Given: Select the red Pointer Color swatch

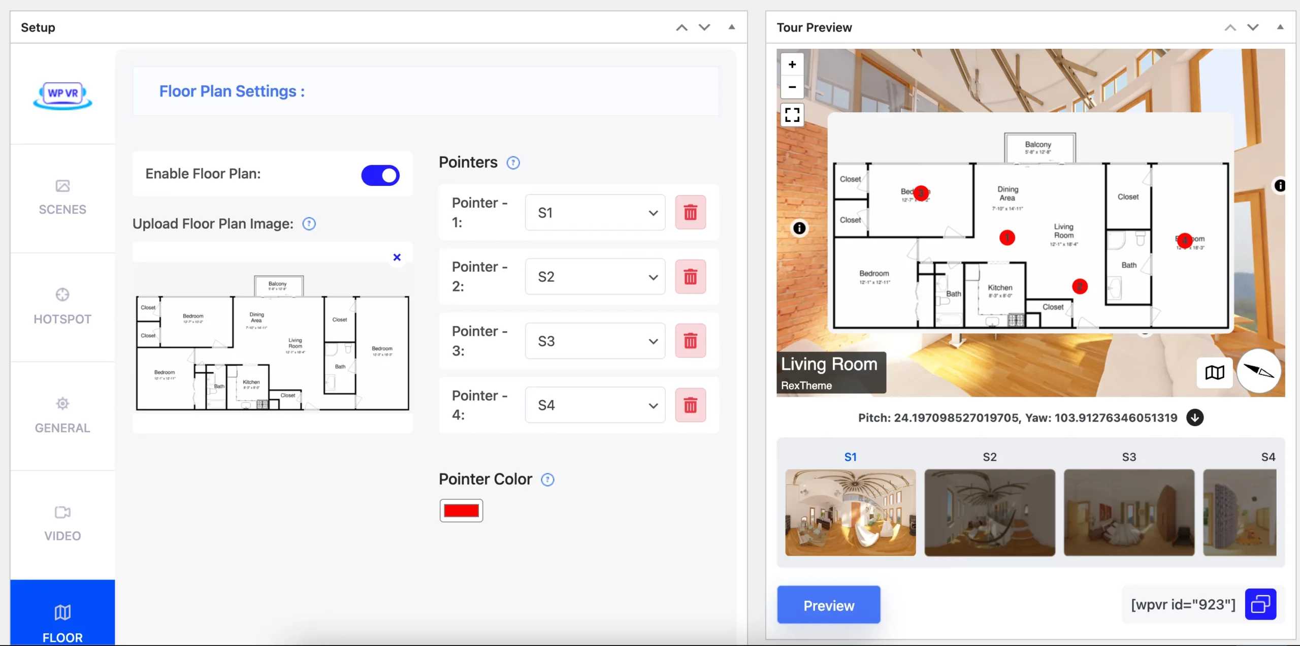Looking at the screenshot, I should [x=461, y=510].
